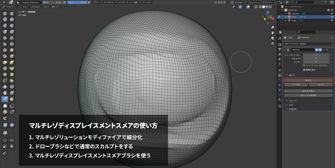Click the pan hand gizmo in viewport
335x168 pixels.
(272, 32)
